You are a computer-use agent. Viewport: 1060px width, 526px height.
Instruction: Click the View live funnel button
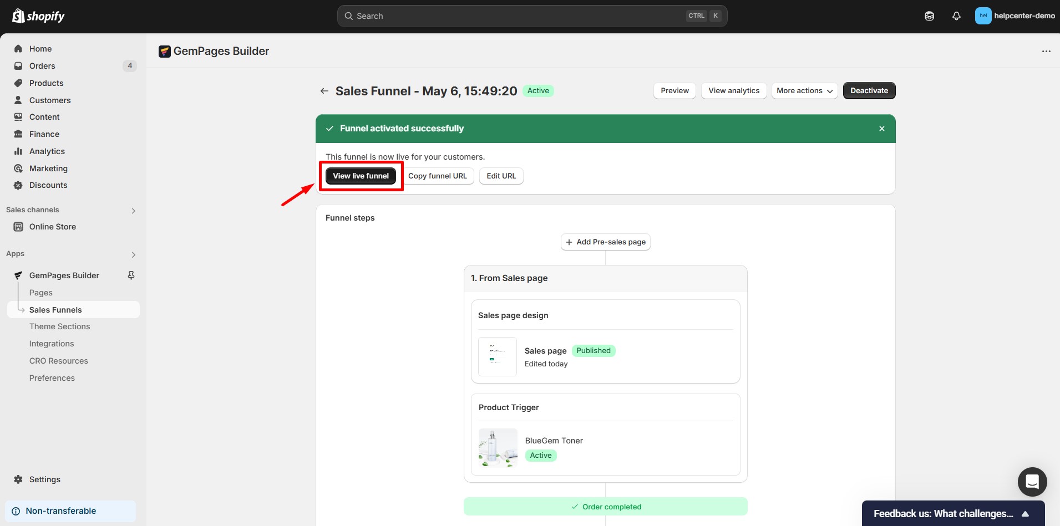click(361, 176)
